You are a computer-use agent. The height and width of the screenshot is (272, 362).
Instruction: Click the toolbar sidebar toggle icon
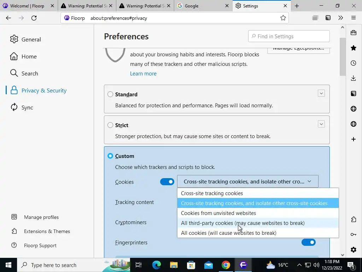coord(328,18)
